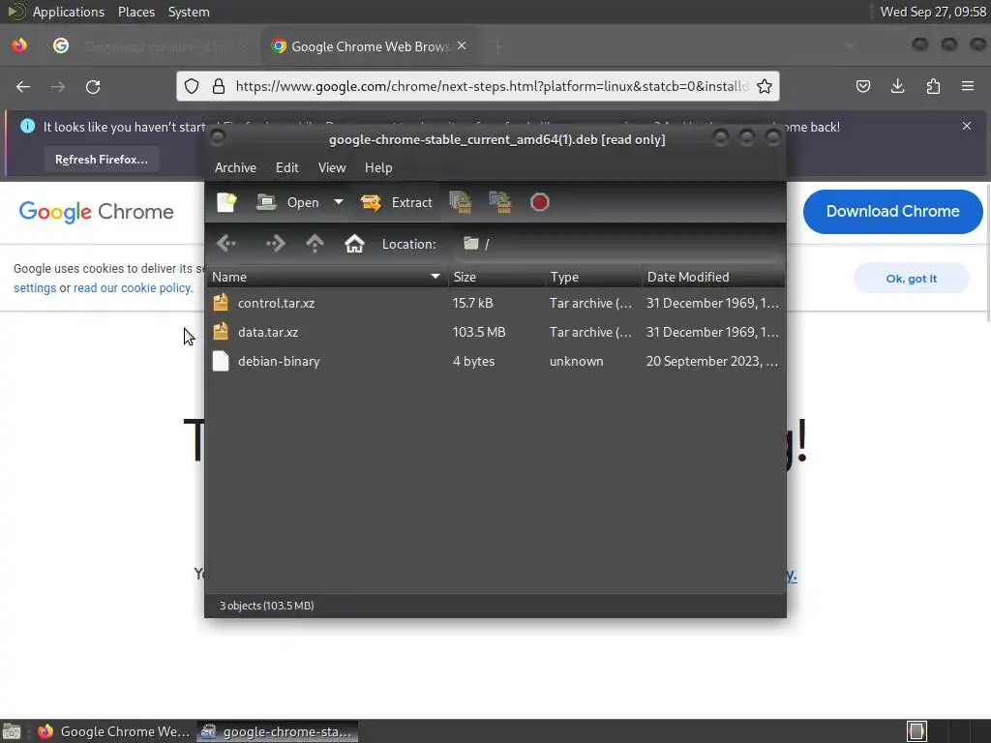Screen dimensions: 991x743
Task: Click the 103.5 MB size cell
Action: (479, 332)
